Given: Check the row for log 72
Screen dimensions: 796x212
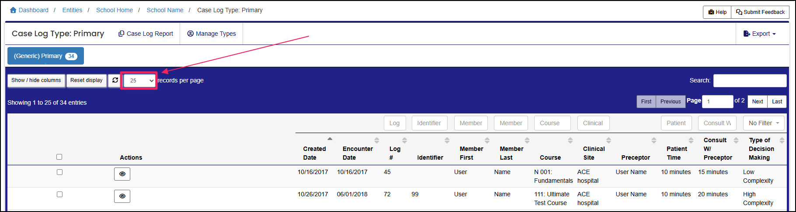Looking at the screenshot, I should [x=59, y=195].
